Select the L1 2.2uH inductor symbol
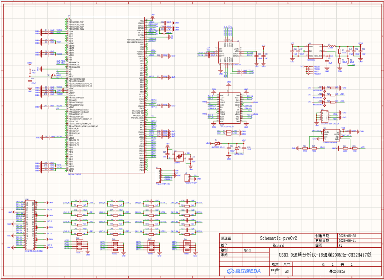 (331, 46)
